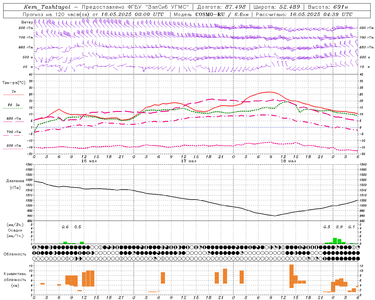The image size is (375, 300).
Task: Click the station name Kem_Tashtagol
Action: [47, 7]
